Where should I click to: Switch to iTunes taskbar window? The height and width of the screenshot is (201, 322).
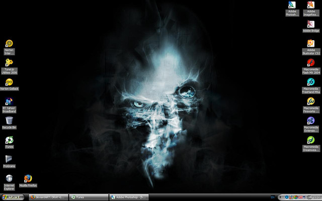click(89, 197)
